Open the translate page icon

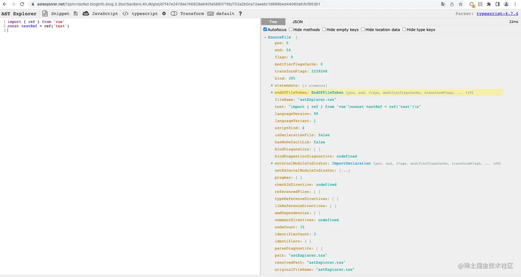443,4
